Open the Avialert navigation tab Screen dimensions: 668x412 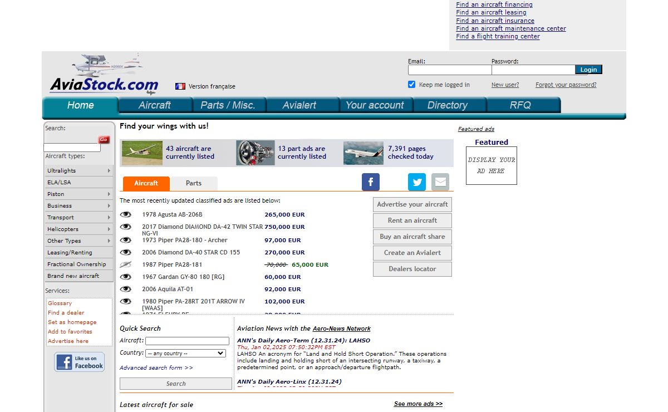click(302, 105)
